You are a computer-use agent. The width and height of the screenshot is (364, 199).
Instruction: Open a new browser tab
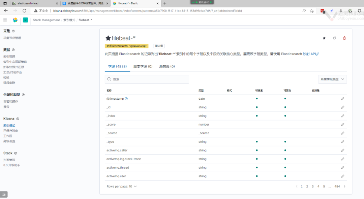coord(165,3)
